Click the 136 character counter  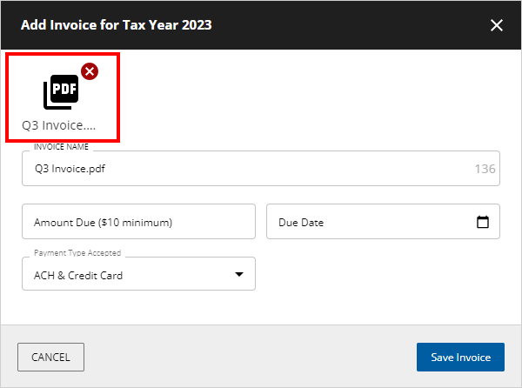click(x=485, y=169)
